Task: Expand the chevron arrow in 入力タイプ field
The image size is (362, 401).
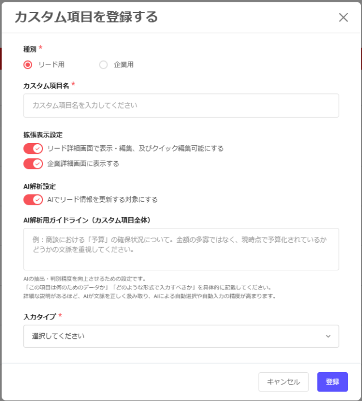Action: [328, 336]
